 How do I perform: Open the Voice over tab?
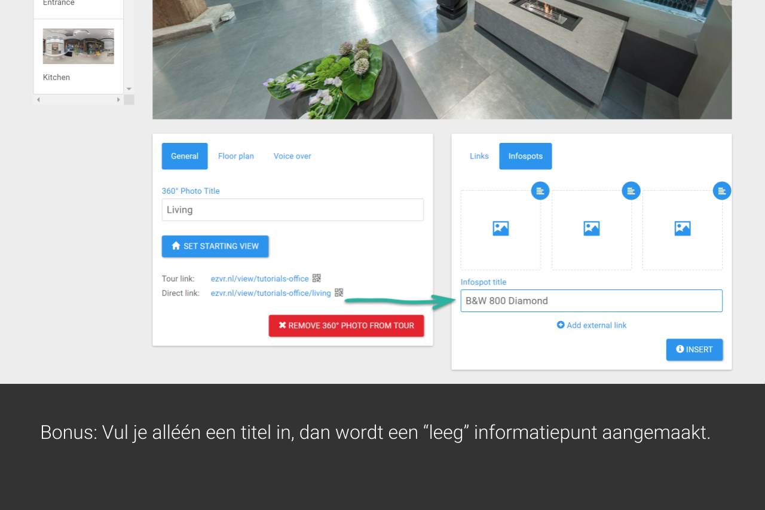pos(292,156)
